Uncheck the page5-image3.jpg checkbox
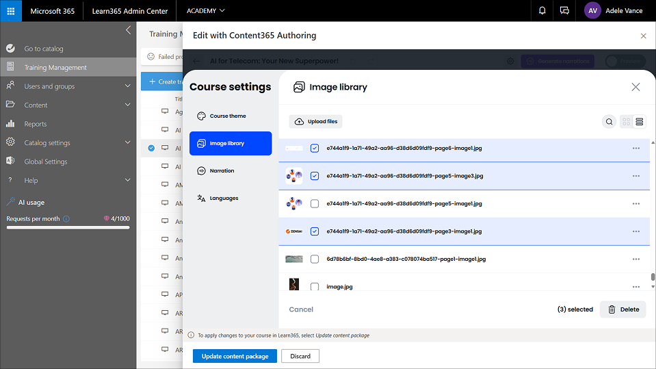 point(315,176)
